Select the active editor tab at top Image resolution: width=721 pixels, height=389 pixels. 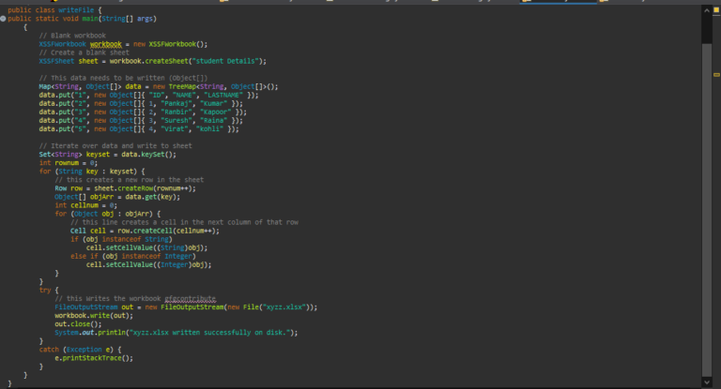(559, 2)
